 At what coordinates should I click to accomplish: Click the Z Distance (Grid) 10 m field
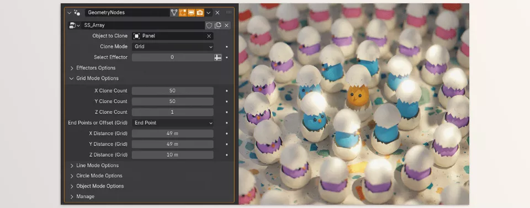click(x=172, y=155)
